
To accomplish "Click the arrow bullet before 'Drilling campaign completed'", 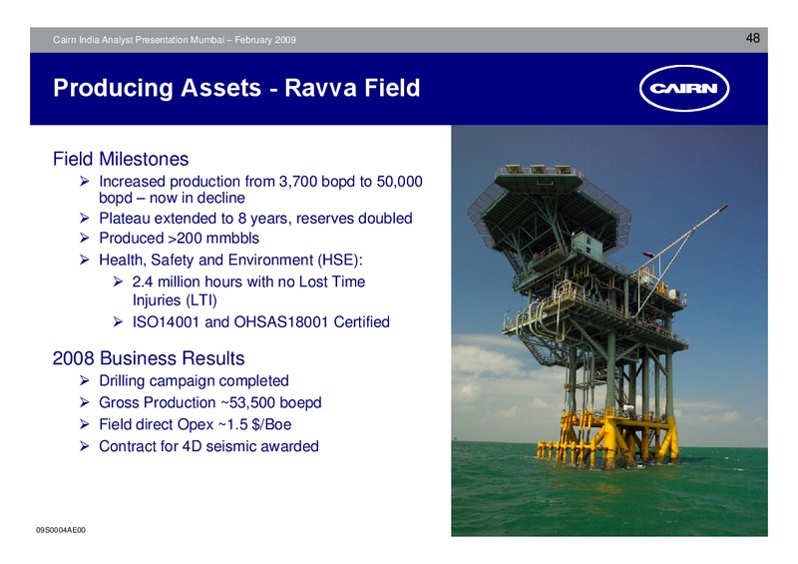I will 85,380.
